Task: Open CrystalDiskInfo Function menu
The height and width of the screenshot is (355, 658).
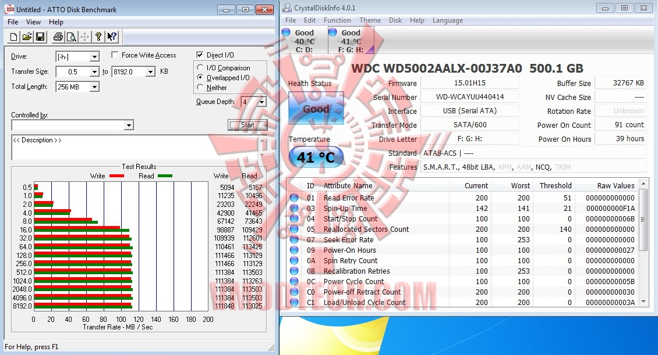Action: [x=337, y=20]
